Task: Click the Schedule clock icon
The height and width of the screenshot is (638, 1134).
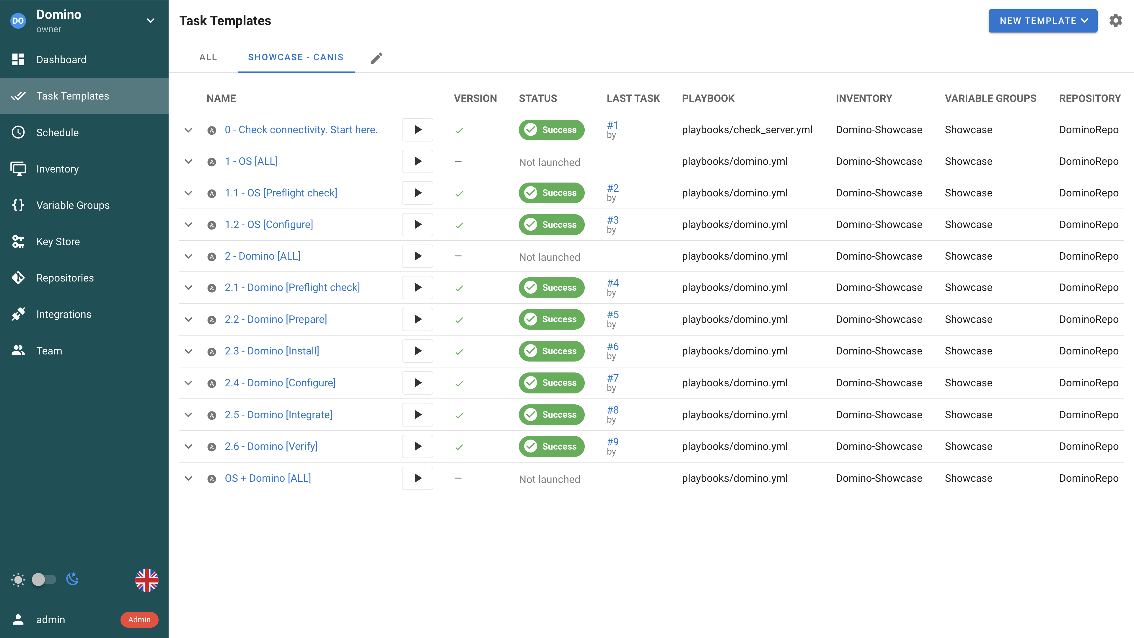Action: tap(18, 132)
